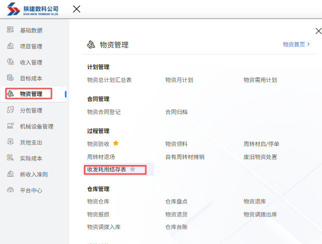The height and width of the screenshot is (244, 322).
Task: Open the 收发耗用结存表 page
Action: click(x=106, y=169)
